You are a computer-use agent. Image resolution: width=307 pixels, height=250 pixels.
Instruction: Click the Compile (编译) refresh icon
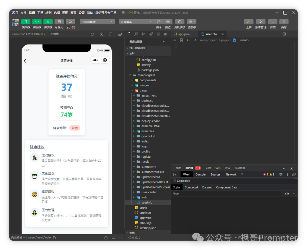point(159,22)
